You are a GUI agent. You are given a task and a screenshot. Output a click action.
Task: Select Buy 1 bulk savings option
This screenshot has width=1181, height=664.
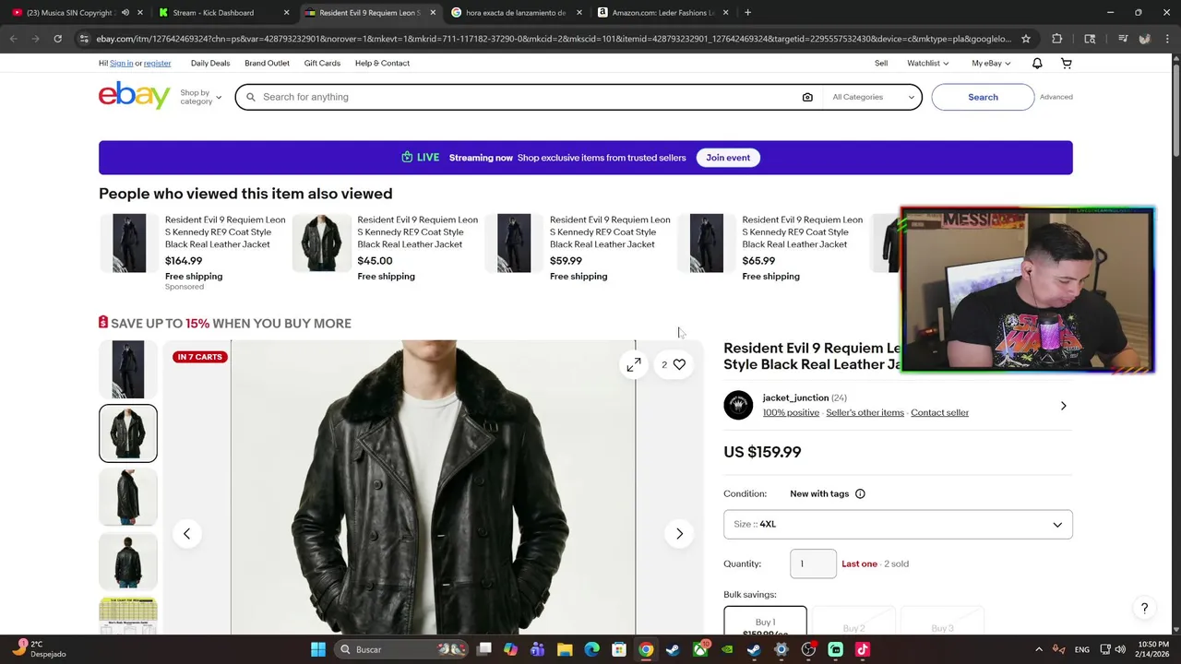(x=765, y=622)
